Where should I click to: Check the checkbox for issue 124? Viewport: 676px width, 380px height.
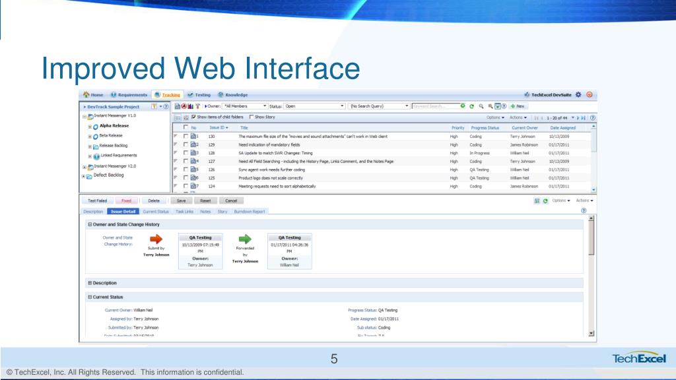pyautogui.click(x=186, y=185)
